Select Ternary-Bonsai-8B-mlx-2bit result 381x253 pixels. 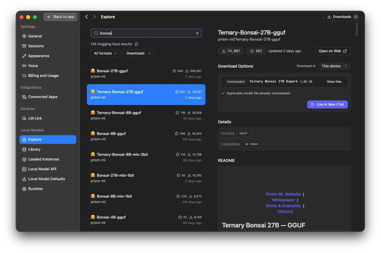(x=146, y=157)
